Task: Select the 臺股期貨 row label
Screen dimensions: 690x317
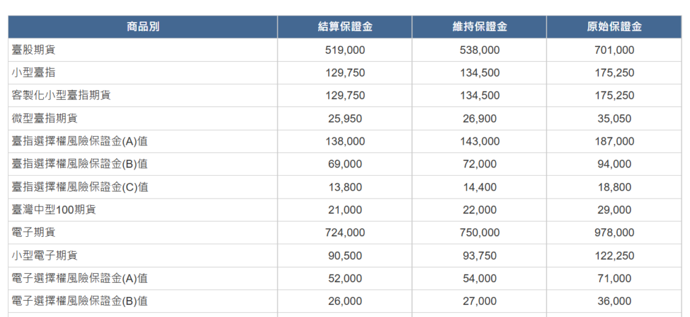Action: point(34,50)
